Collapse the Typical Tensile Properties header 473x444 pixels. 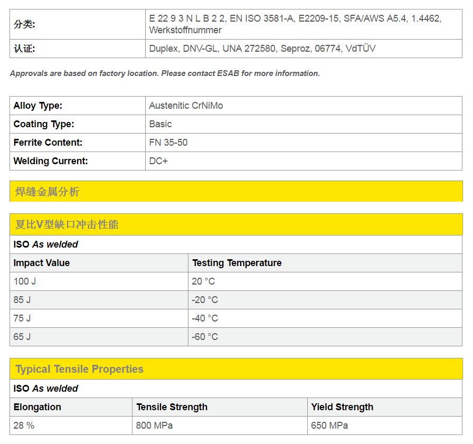[236, 369]
